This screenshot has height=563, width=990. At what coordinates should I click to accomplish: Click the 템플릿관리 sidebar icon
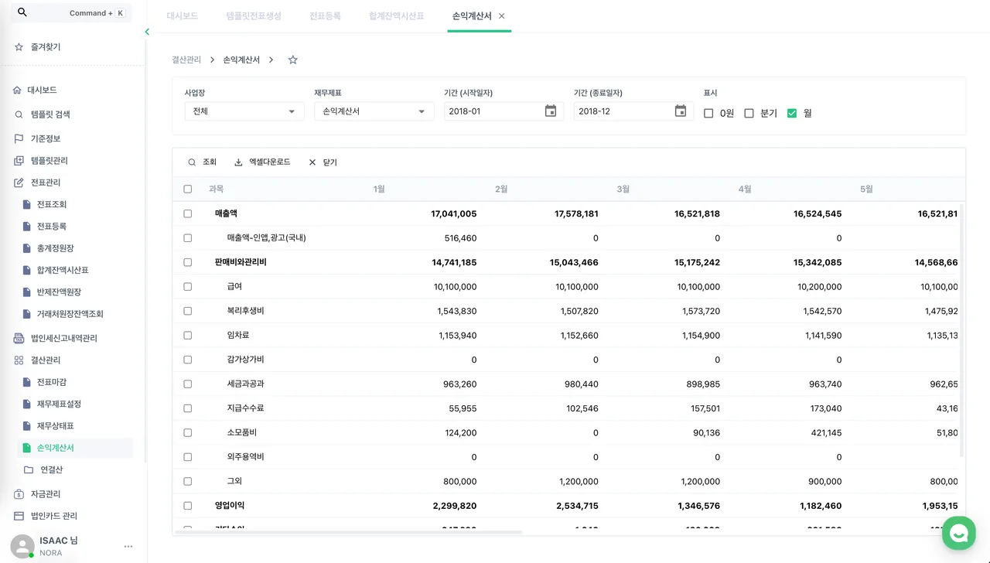19,161
